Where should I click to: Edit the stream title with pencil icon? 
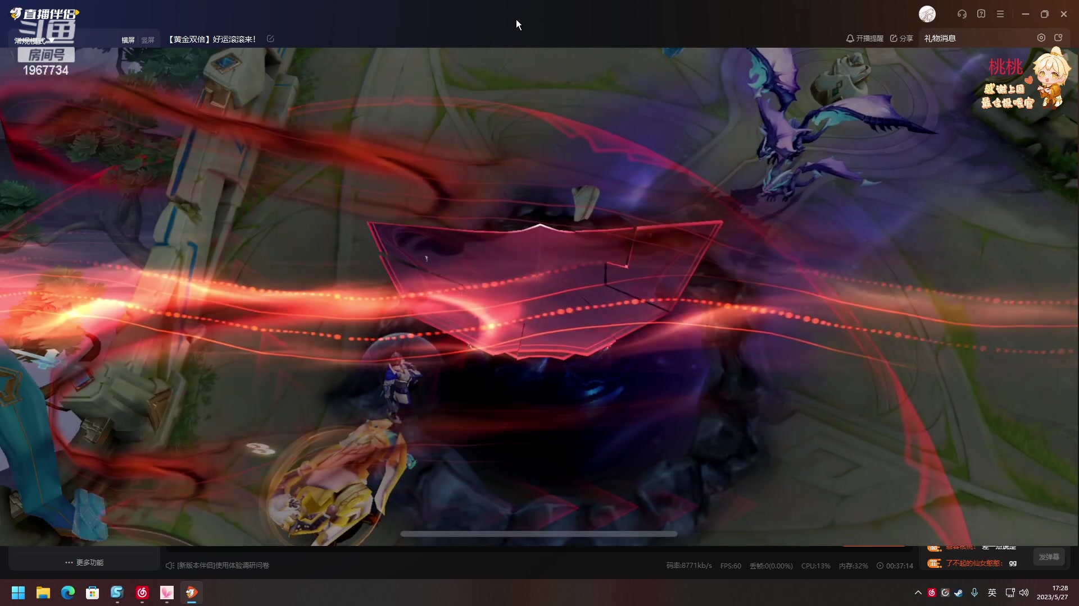tap(270, 39)
